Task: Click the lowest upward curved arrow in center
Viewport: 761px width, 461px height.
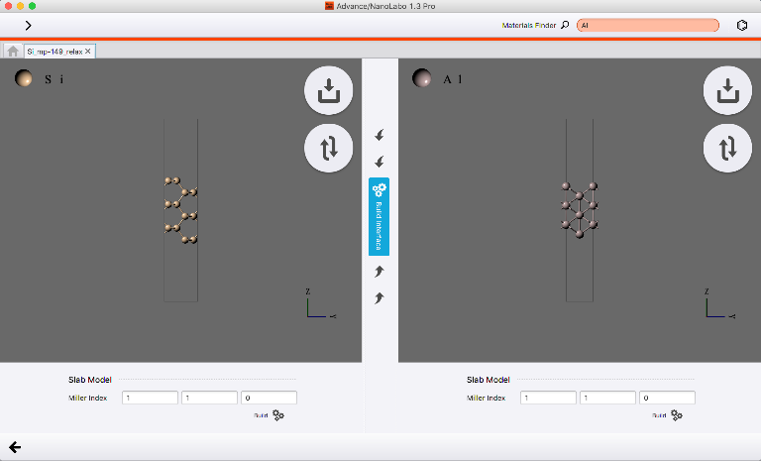Action: pyautogui.click(x=380, y=297)
